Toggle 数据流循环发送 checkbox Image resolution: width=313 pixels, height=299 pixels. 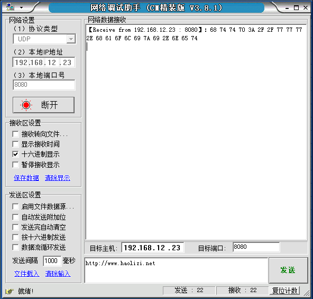[x=15, y=248]
